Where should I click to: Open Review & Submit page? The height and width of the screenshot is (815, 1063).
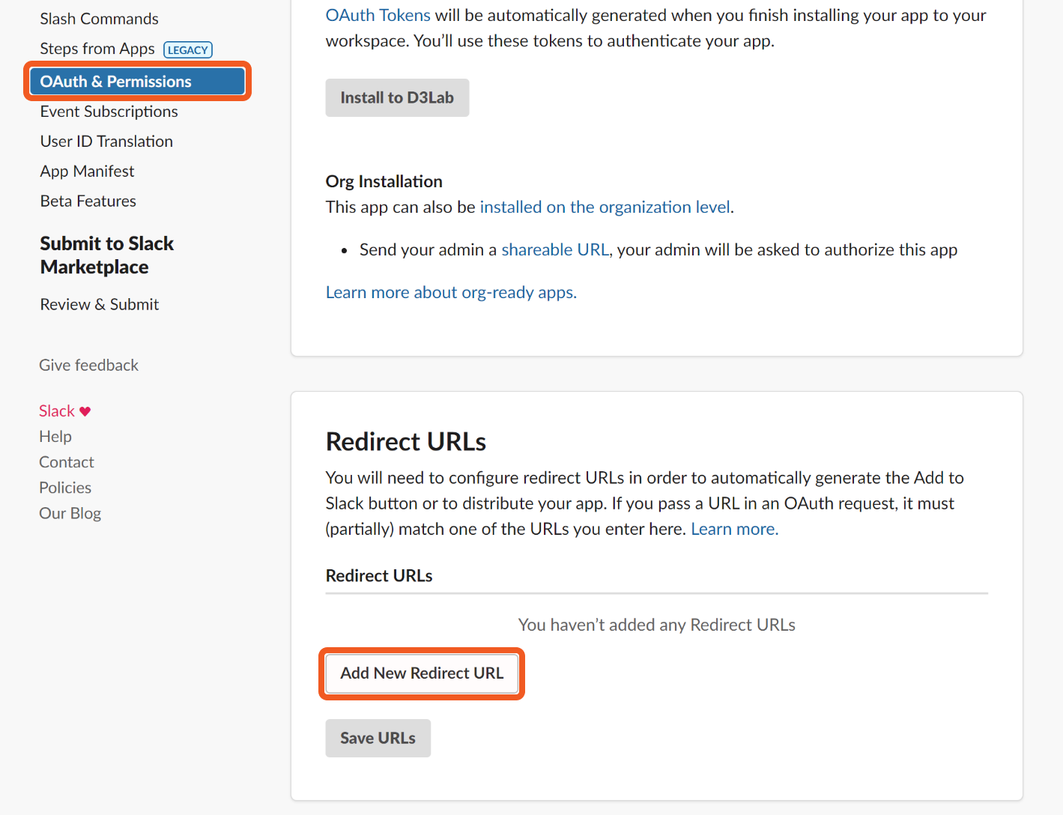(x=99, y=305)
